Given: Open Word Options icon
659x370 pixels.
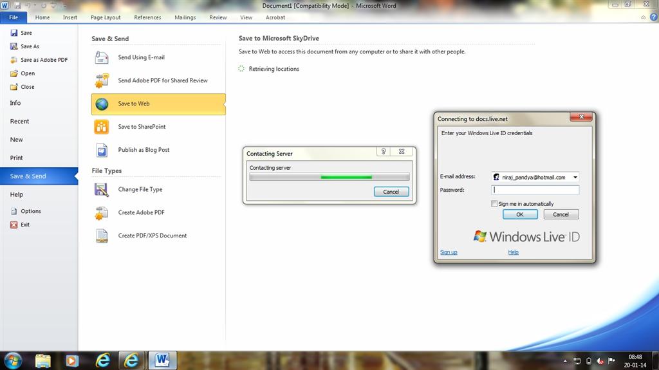Looking at the screenshot, I should pos(14,211).
